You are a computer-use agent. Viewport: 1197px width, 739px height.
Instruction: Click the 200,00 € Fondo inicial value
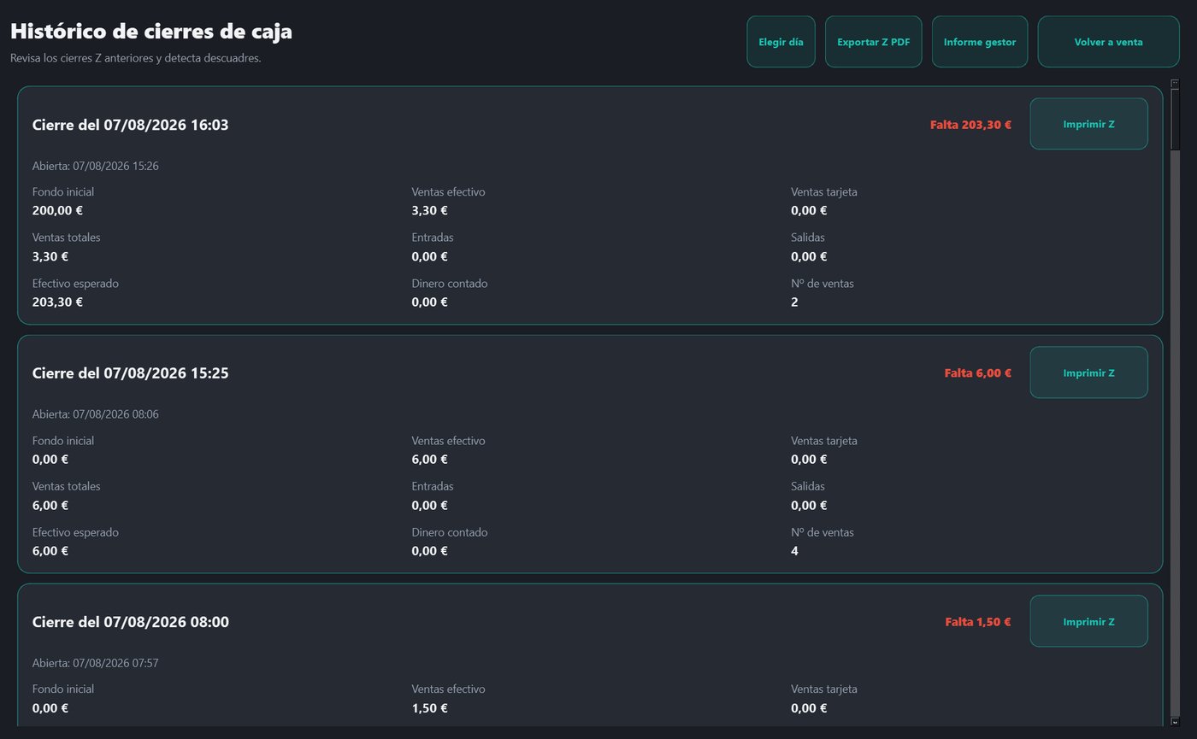tap(57, 210)
